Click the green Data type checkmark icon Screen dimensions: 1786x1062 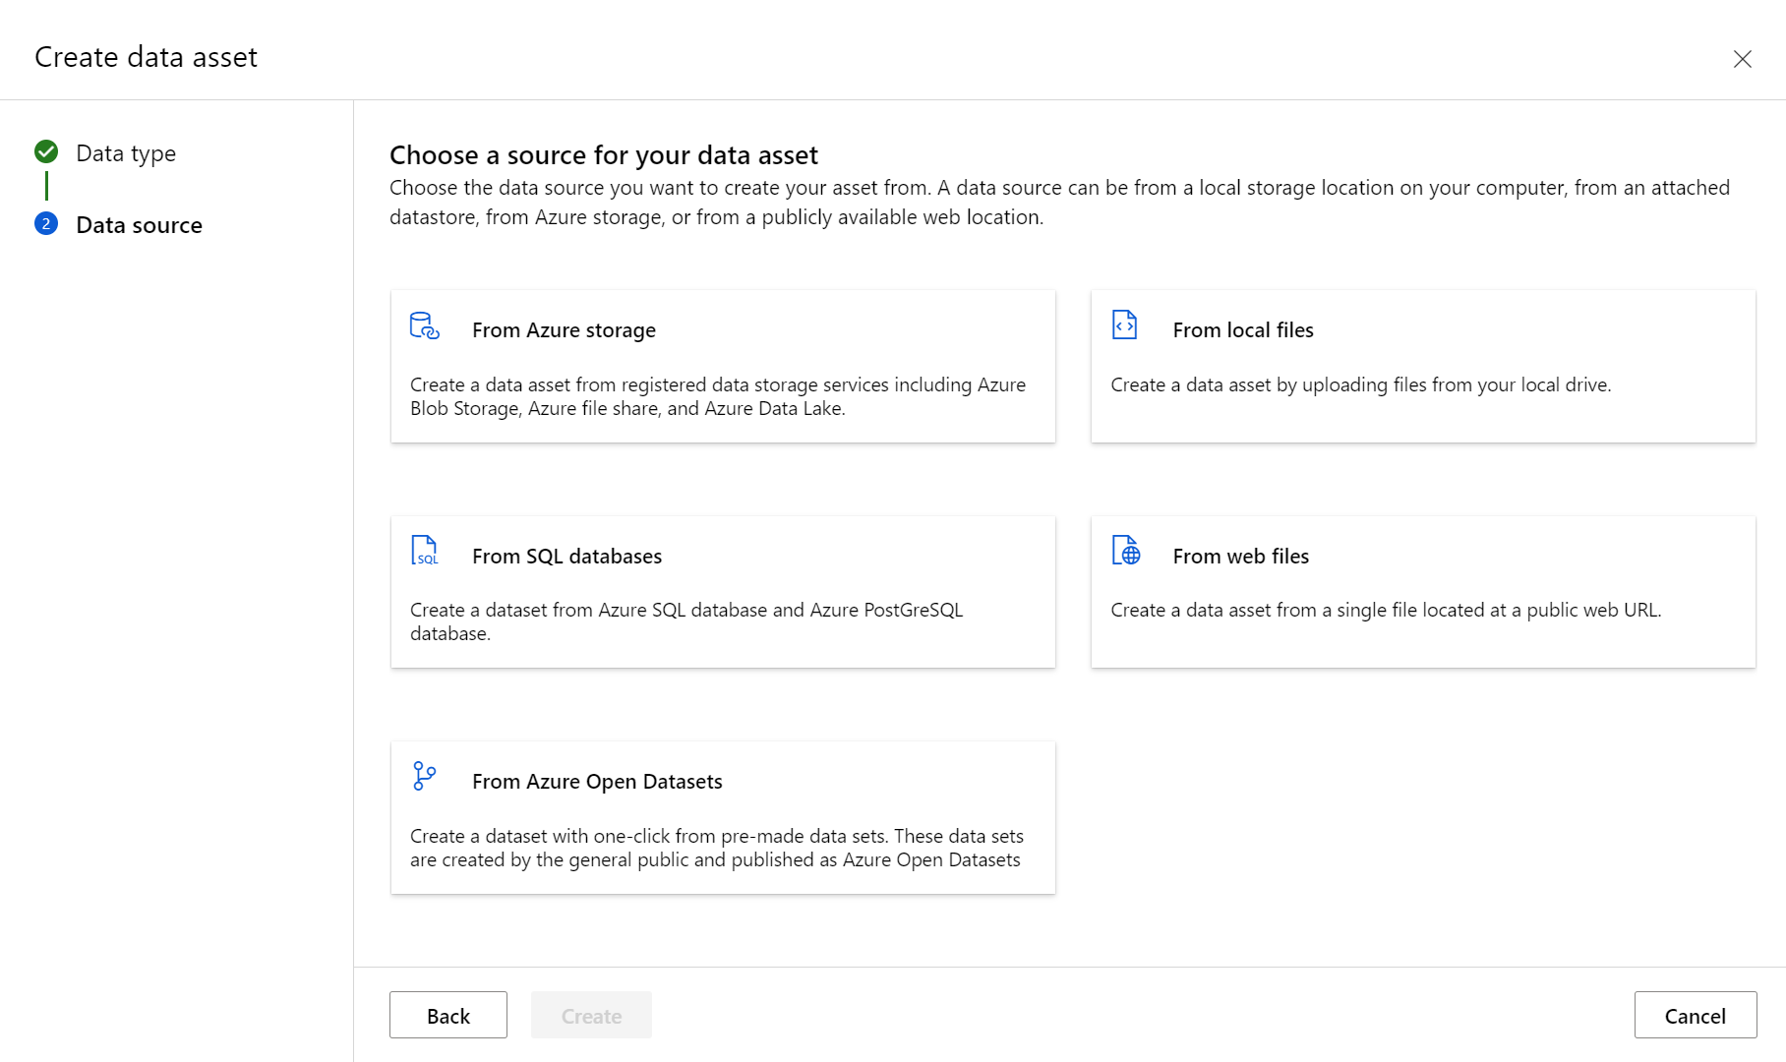pos(46,151)
